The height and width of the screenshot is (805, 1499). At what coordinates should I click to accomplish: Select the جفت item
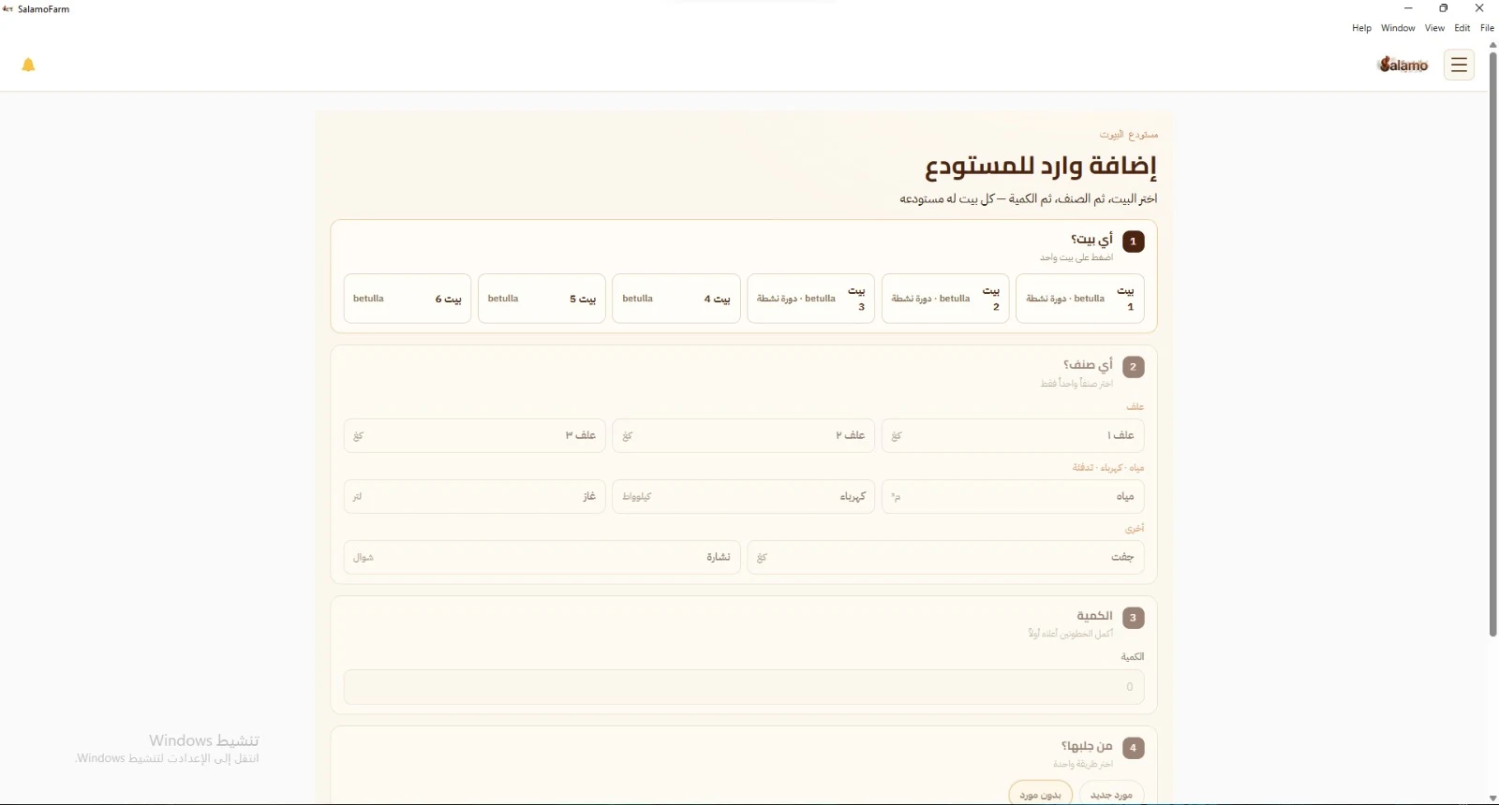pyautogui.click(x=945, y=557)
